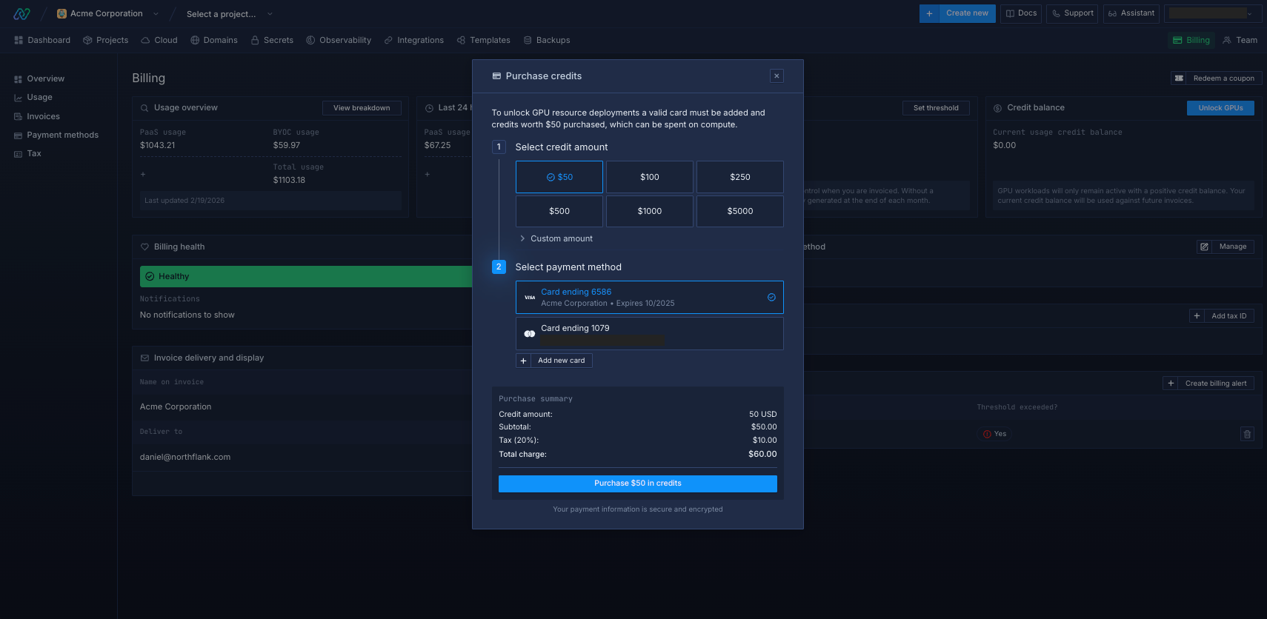Select Overview in the billing sidebar
Screen dimensions: 1267x619
coord(39,78)
